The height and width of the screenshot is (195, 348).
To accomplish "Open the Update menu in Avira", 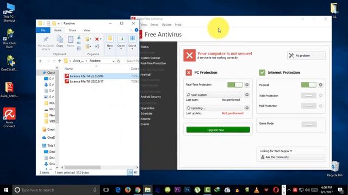I will pyautogui.click(x=166, y=24).
